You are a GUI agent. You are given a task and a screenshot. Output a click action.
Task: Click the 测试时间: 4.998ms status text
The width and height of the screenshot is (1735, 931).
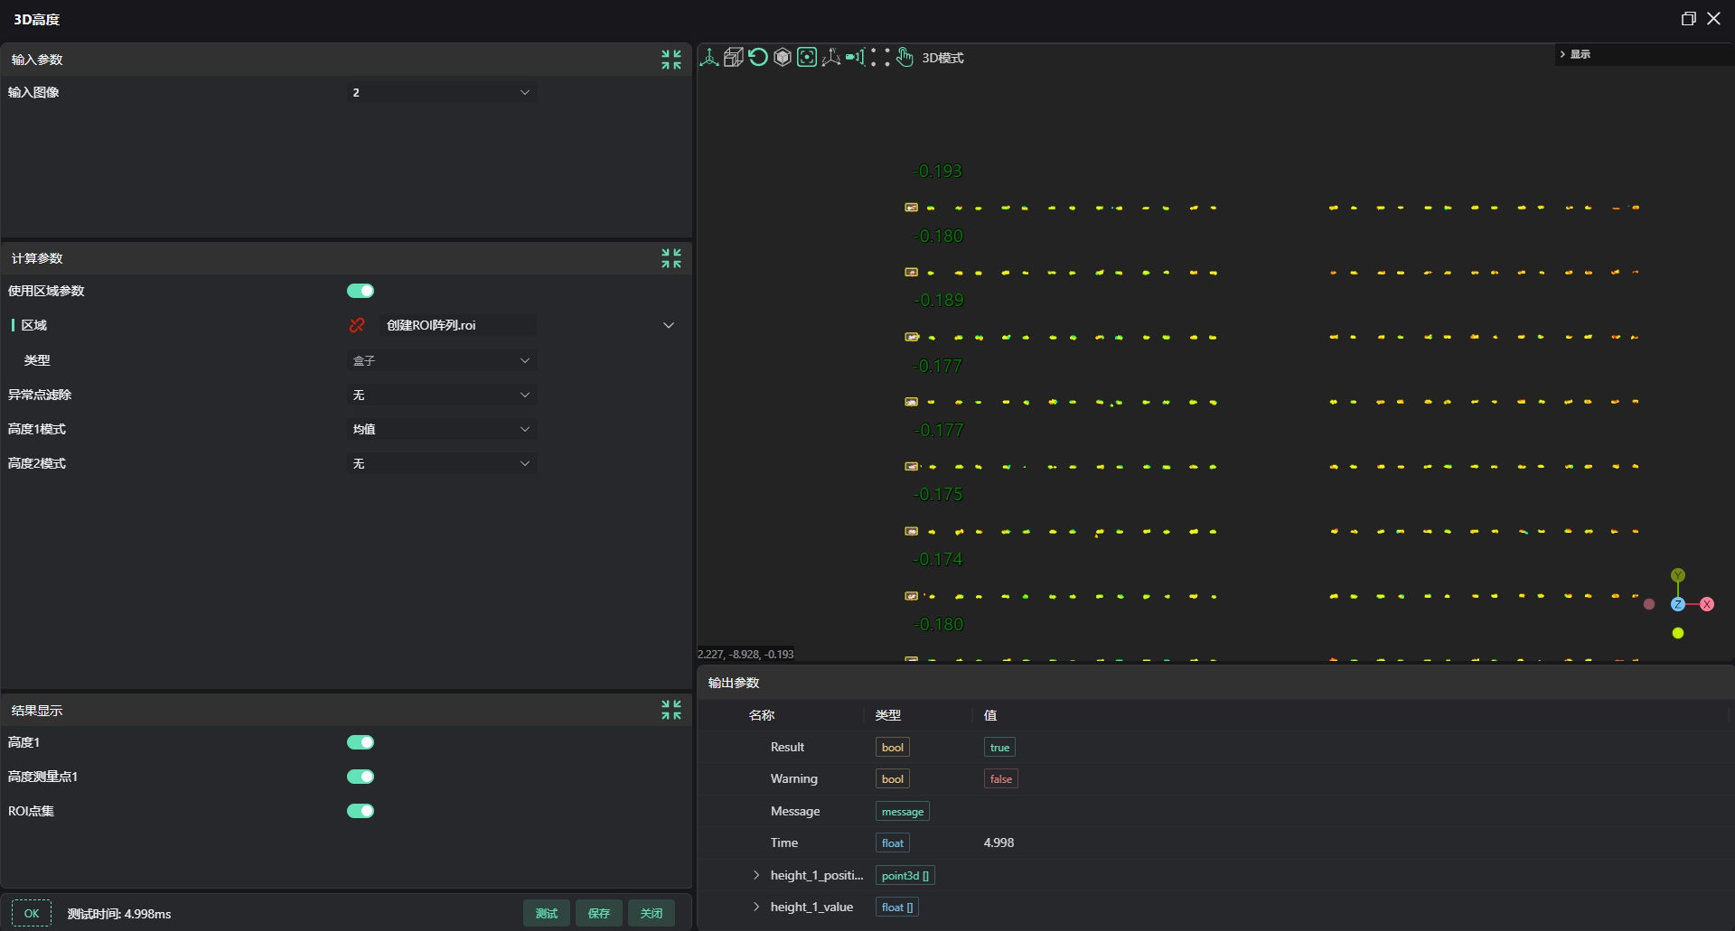click(x=119, y=914)
